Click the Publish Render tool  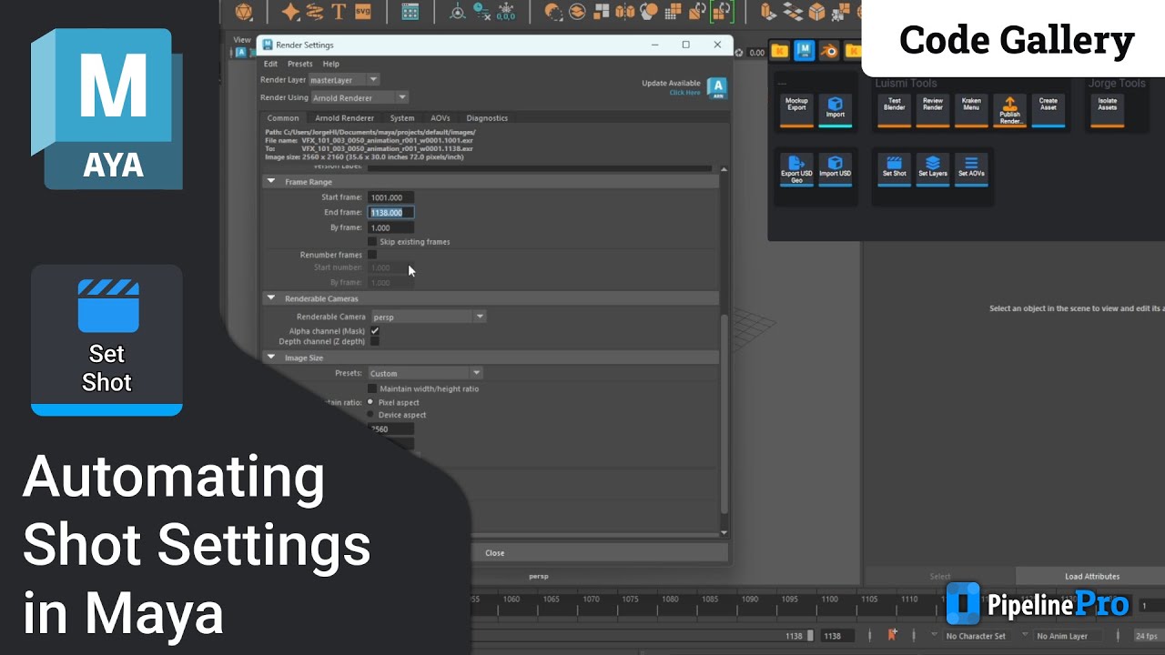point(1009,110)
